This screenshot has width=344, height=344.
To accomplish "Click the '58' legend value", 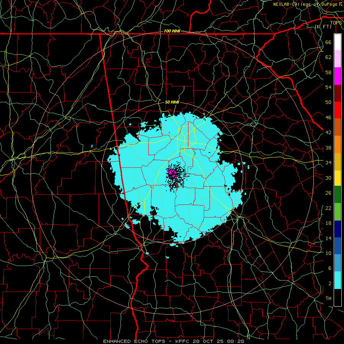I will pyautogui.click(x=328, y=72).
